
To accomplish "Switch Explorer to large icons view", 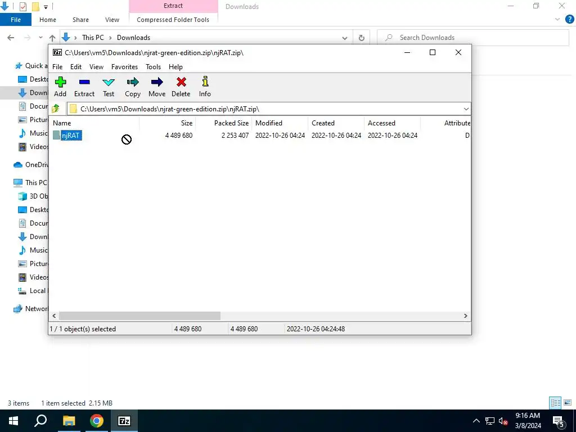I will point(568,403).
